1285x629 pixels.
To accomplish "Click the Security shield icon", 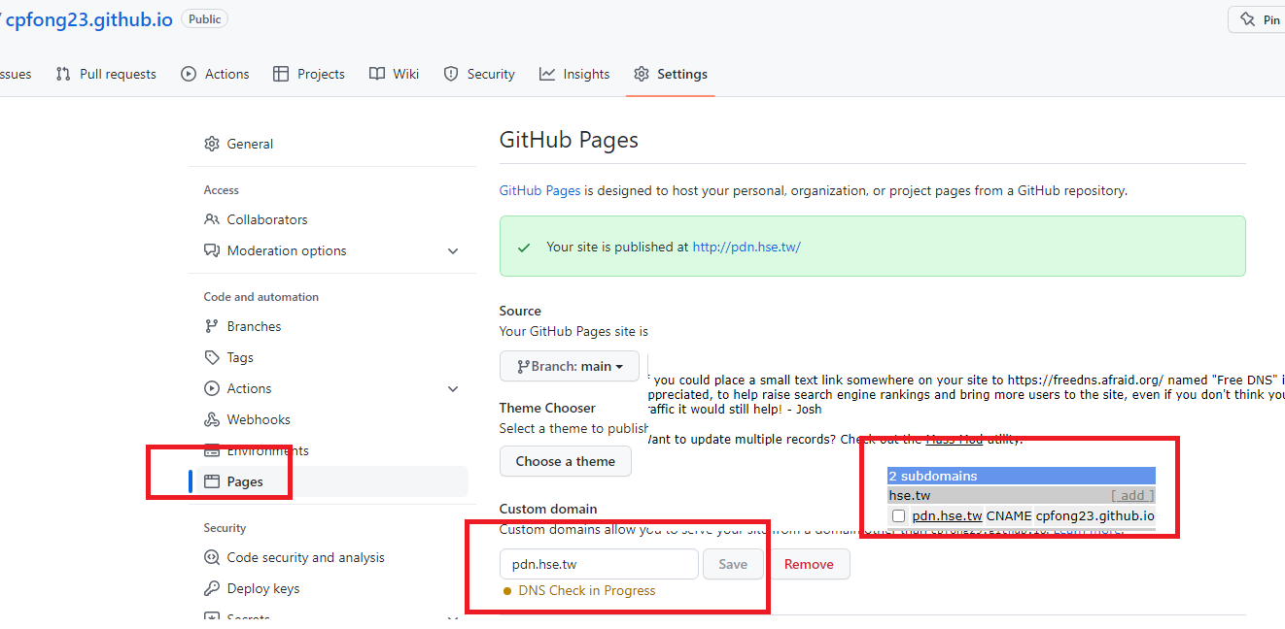I will coord(451,74).
